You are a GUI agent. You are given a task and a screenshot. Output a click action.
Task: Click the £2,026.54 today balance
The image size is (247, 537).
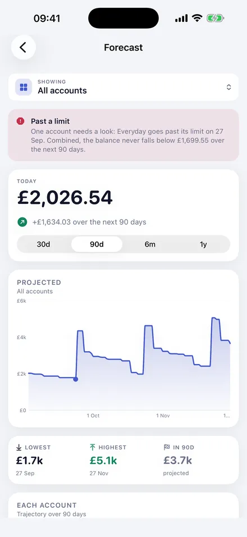click(65, 198)
